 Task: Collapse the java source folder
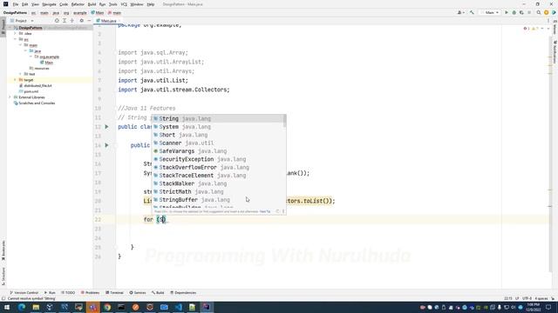(x=25, y=50)
